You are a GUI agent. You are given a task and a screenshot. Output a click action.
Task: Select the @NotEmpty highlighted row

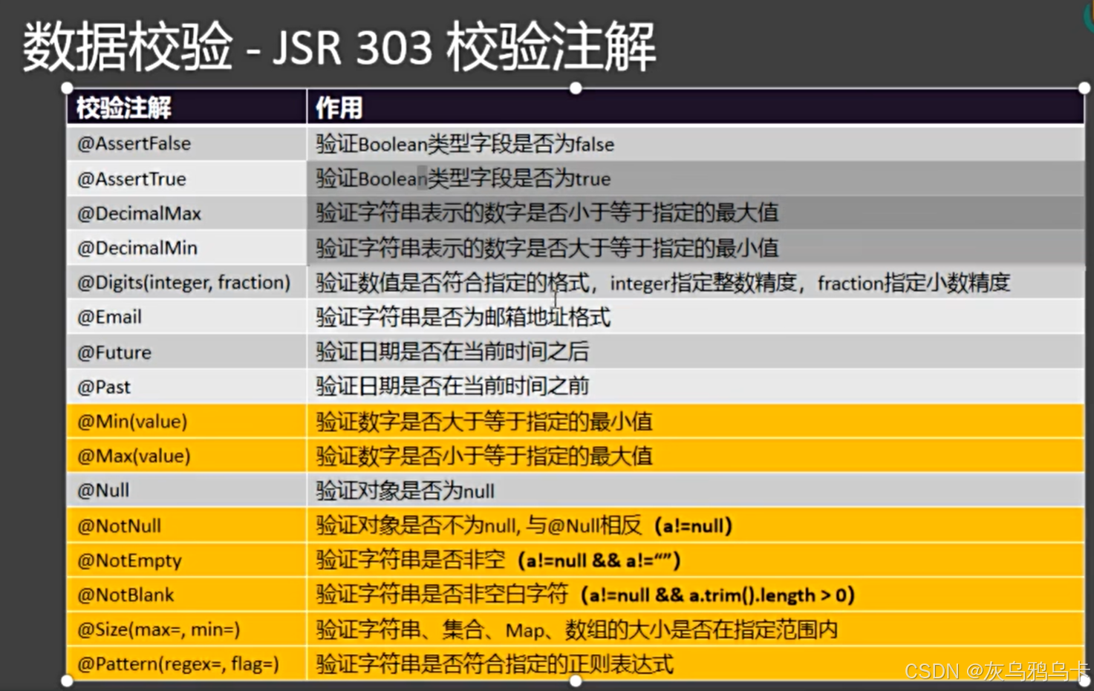(x=131, y=560)
